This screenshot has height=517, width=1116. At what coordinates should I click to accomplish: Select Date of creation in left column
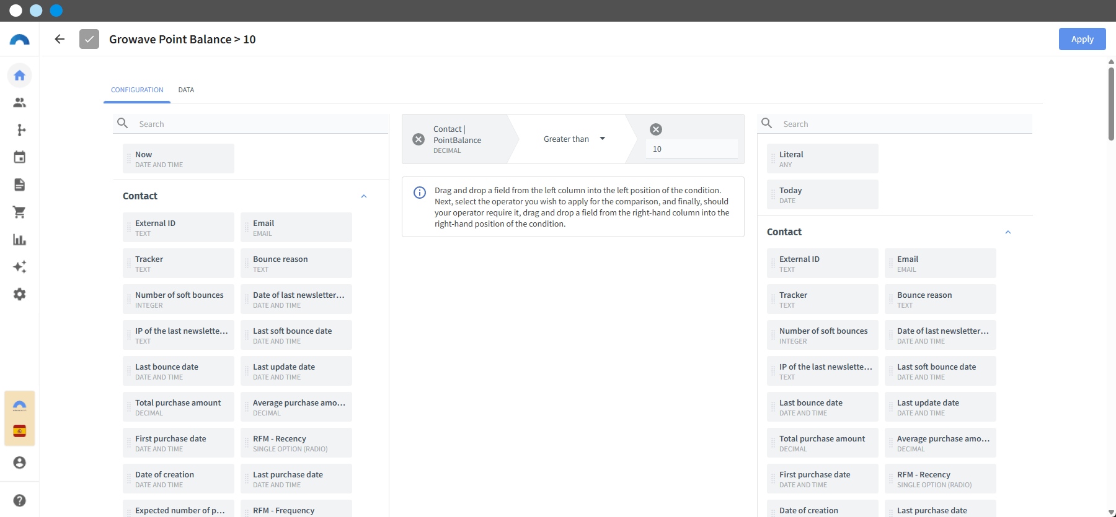click(179, 479)
